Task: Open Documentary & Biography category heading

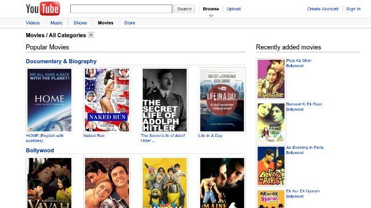Action: (x=61, y=61)
